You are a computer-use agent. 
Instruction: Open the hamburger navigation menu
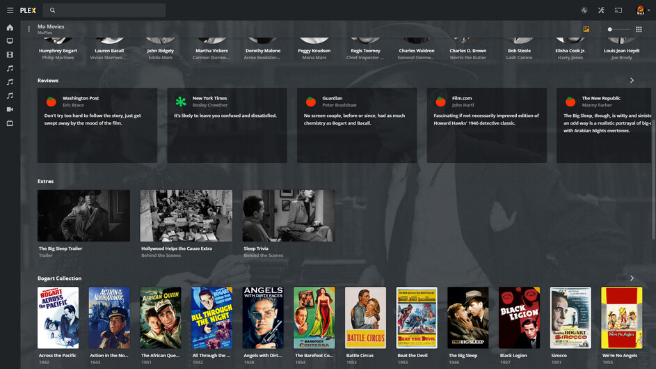click(x=10, y=10)
